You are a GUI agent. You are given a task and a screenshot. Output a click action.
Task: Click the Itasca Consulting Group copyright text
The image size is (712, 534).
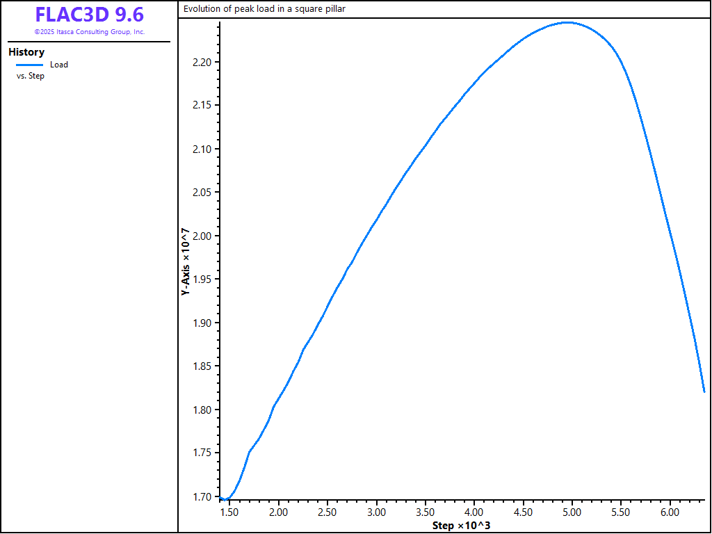coord(89,32)
